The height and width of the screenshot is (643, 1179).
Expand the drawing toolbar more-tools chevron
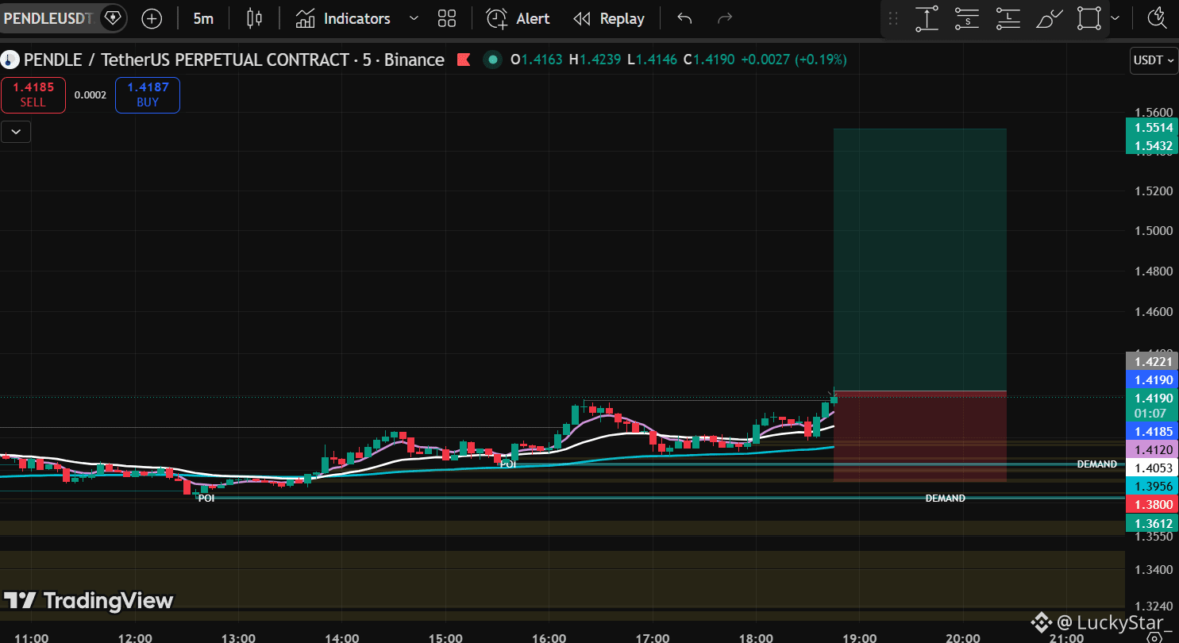[x=1115, y=18]
